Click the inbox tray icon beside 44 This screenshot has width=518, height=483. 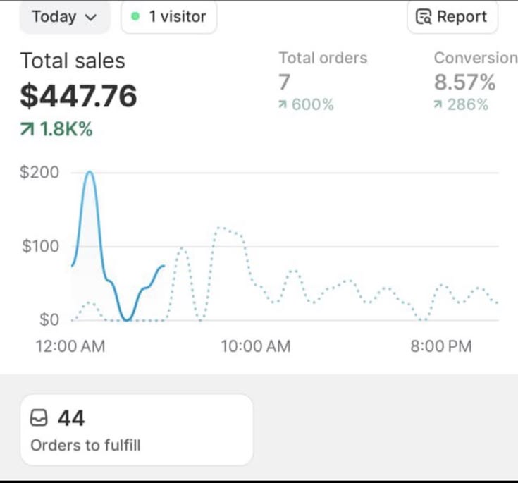39,418
